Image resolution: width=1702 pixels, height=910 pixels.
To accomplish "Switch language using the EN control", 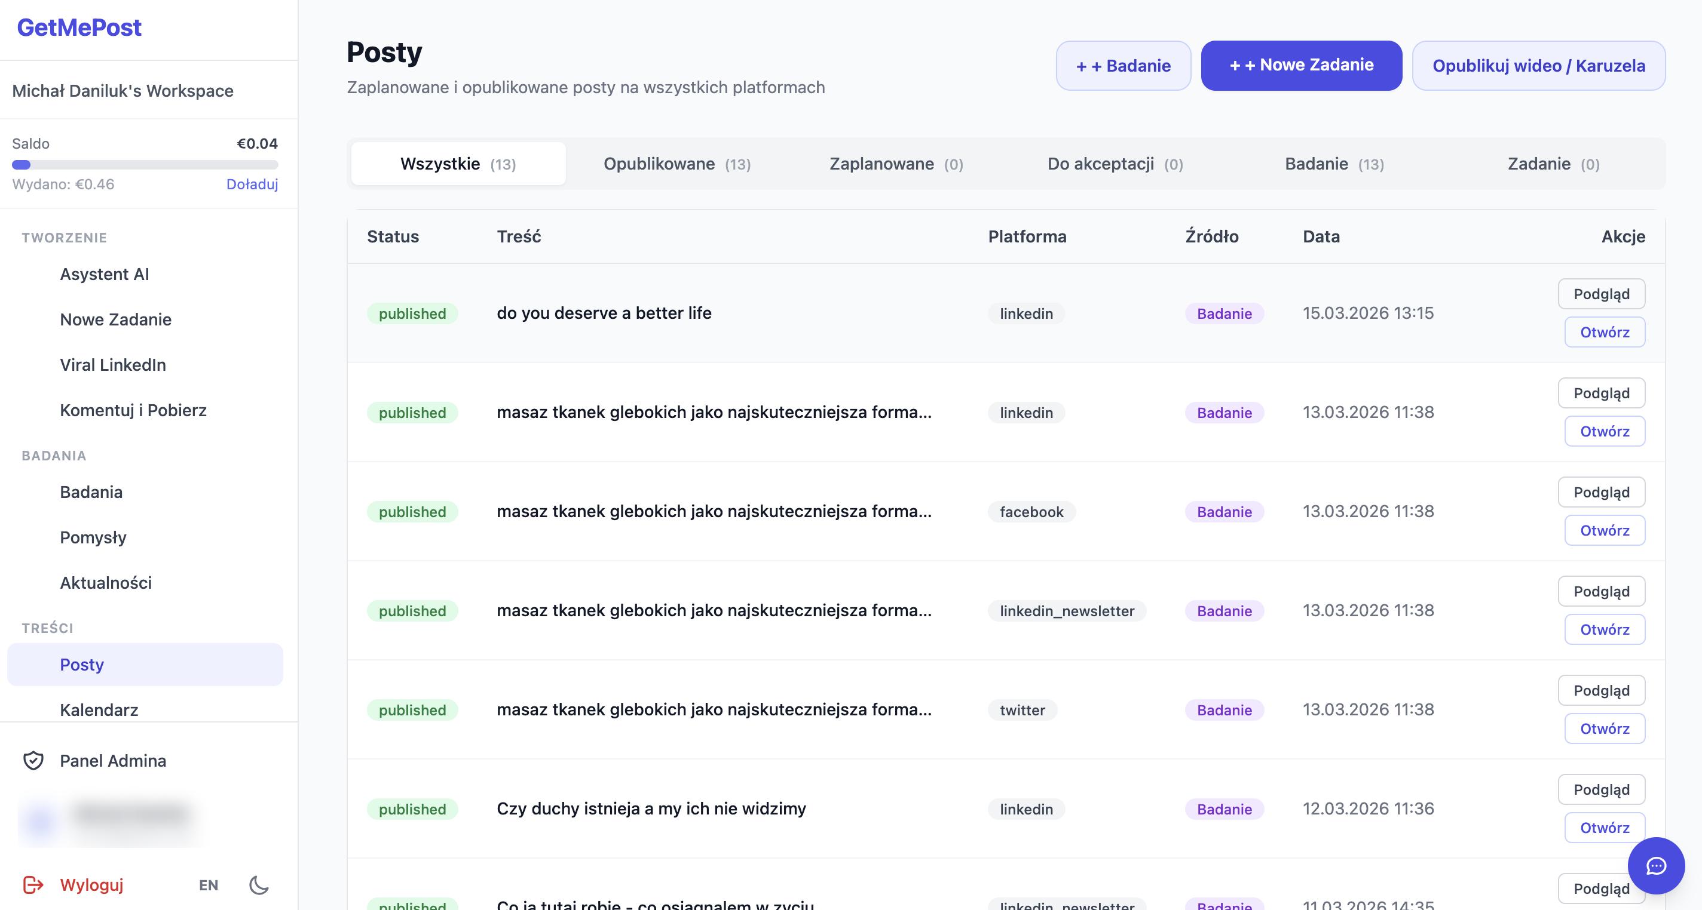I will coord(207,886).
